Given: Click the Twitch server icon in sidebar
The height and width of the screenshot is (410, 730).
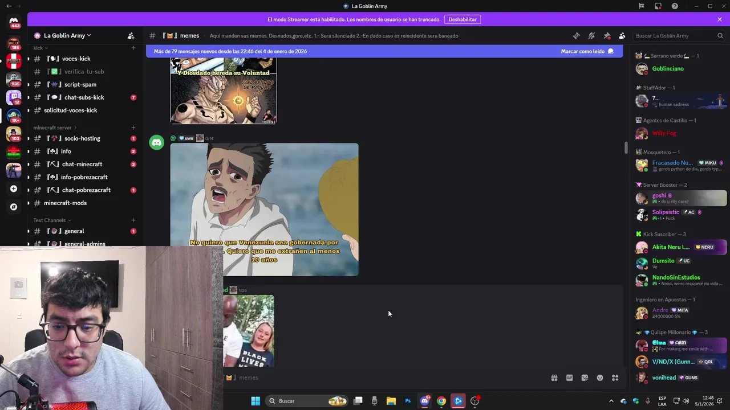Looking at the screenshot, I should (14, 97).
